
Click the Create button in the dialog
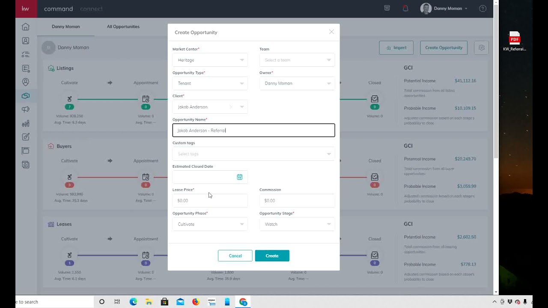click(x=272, y=256)
